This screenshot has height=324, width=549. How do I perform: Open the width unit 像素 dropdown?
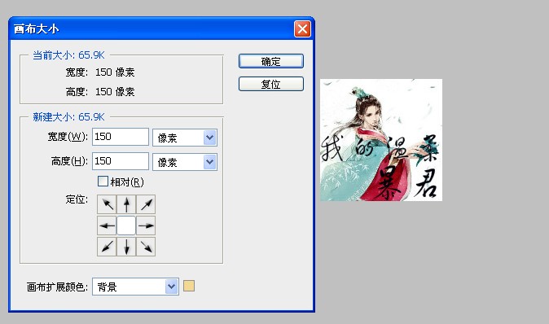(185, 138)
